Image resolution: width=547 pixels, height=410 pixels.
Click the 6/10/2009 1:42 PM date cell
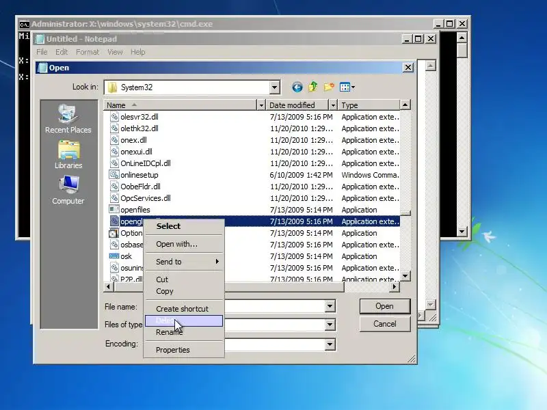coord(301,175)
